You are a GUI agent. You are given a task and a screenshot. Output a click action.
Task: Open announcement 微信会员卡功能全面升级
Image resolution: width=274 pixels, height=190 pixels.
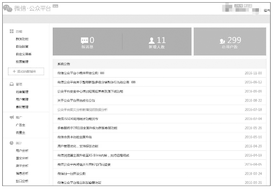pyautogui.click(x=75, y=137)
